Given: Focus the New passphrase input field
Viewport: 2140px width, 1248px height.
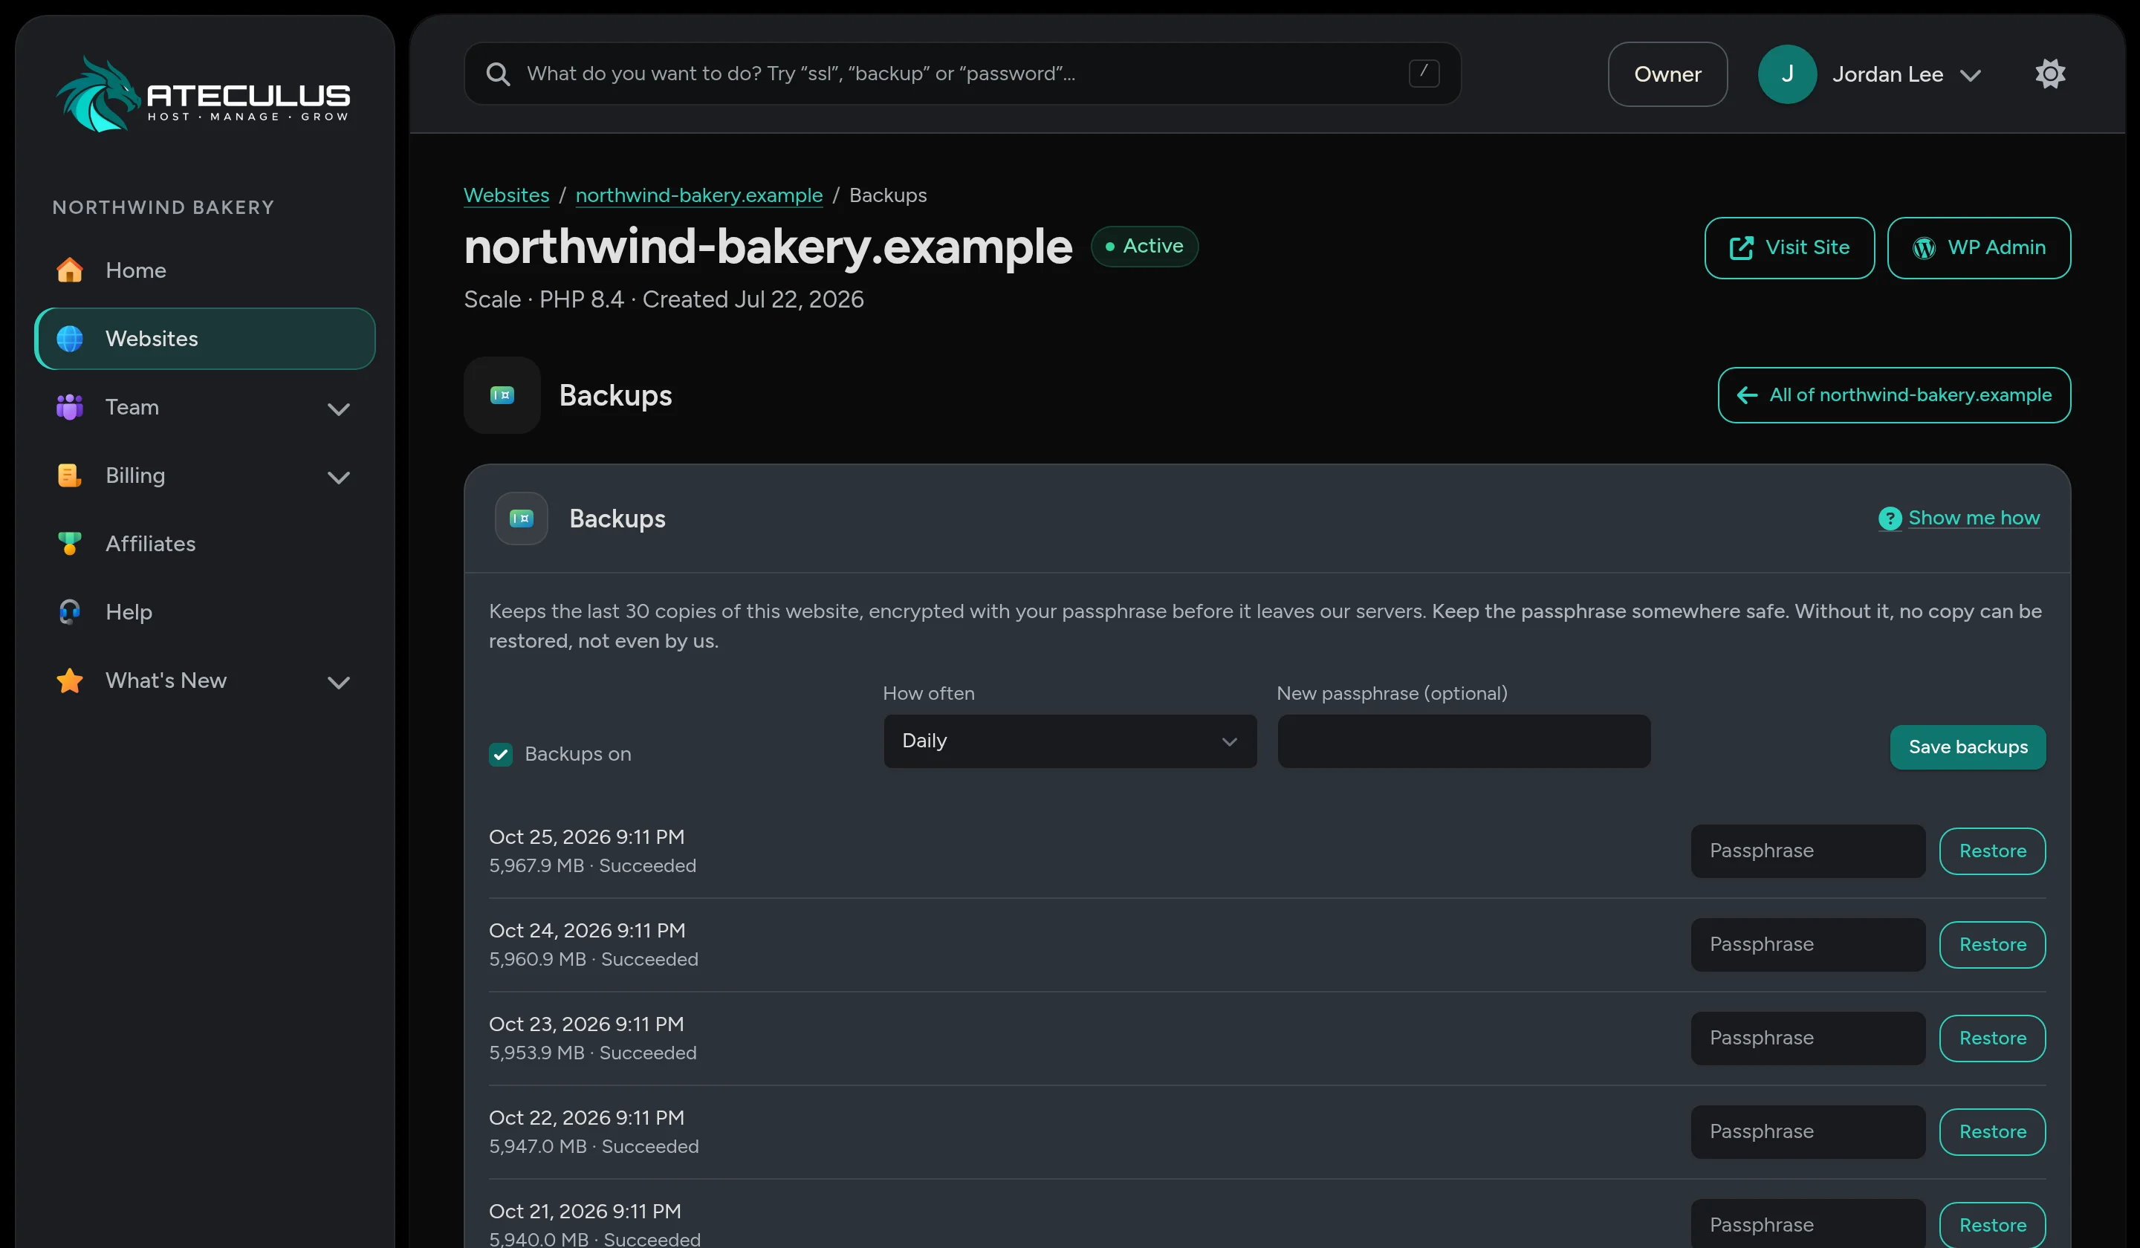Looking at the screenshot, I should [1464, 741].
